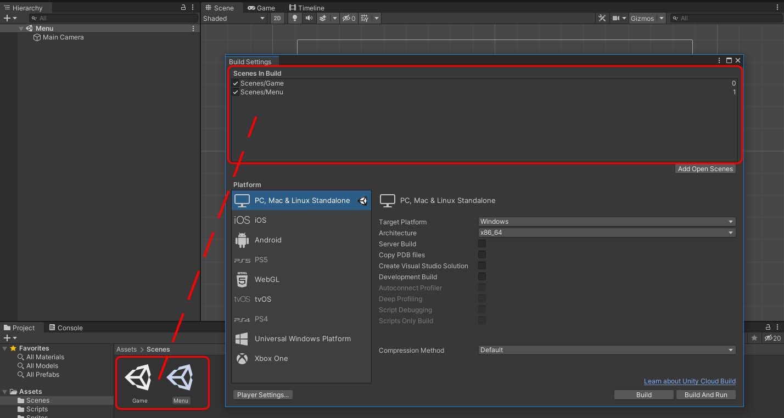Open Learn about Unity Cloud Build link
The height and width of the screenshot is (418, 784).
pyautogui.click(x=690, y=381)
